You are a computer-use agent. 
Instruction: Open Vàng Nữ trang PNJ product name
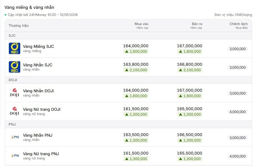point(41,154)
